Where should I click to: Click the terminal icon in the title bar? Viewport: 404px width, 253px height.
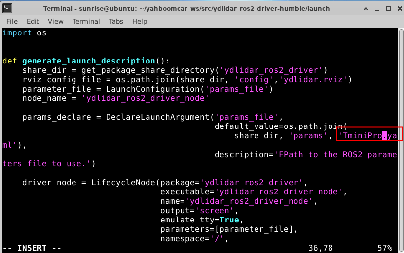7,8
